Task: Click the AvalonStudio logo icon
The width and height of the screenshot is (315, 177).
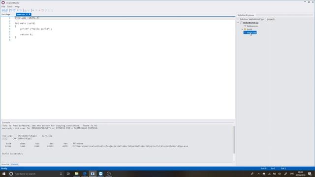Action: tap(3, 2)
